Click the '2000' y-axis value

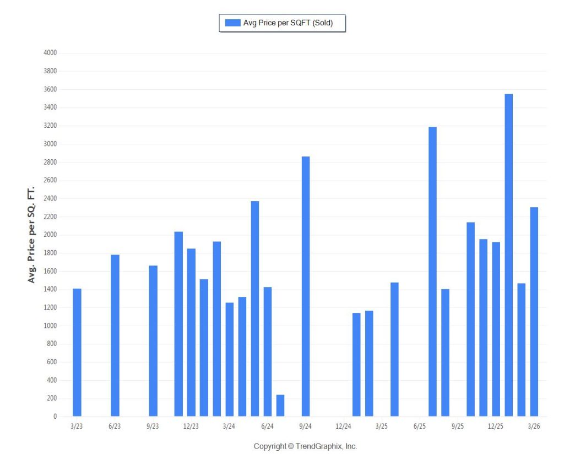(x=50, y=235)
